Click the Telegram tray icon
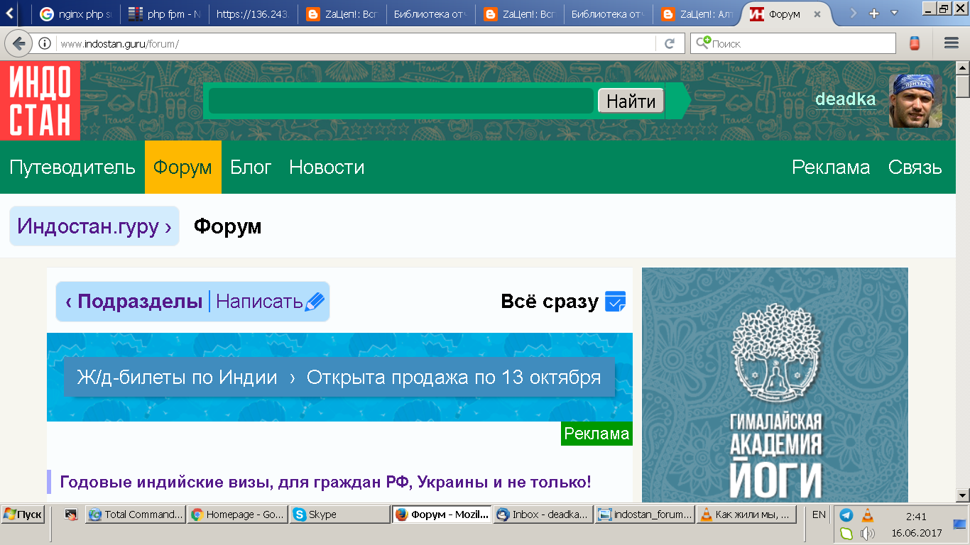 point(846,515)
